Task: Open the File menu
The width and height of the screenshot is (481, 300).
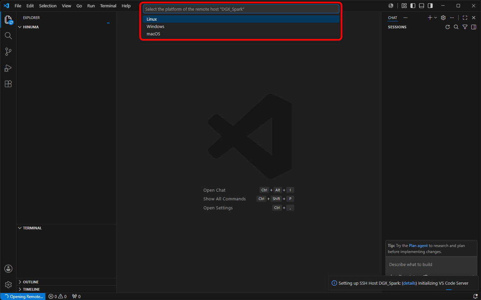Action: [18, 6]
